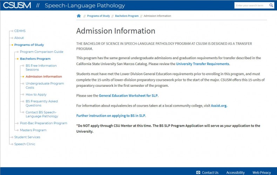Open BS Frequently Asked Questions

point(42,103)
